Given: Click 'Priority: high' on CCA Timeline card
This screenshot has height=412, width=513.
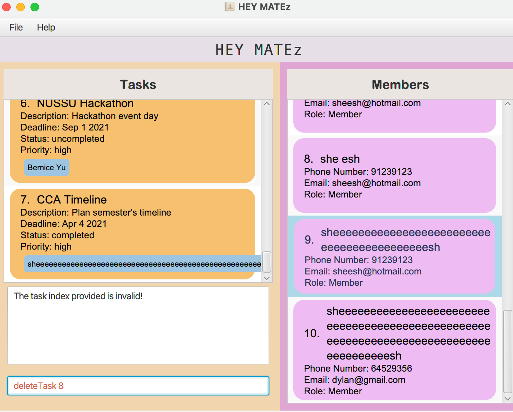Looking at the screenshot, I should 46,246.
